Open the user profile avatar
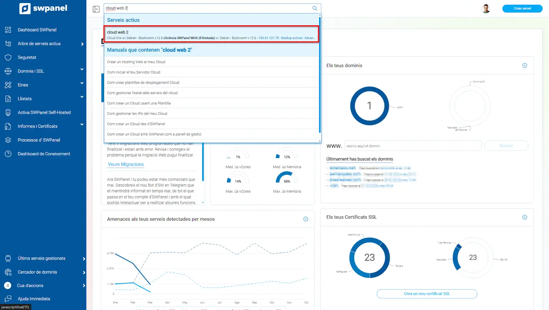Viewport: 549px width, 310px height. tap(486, 9)
